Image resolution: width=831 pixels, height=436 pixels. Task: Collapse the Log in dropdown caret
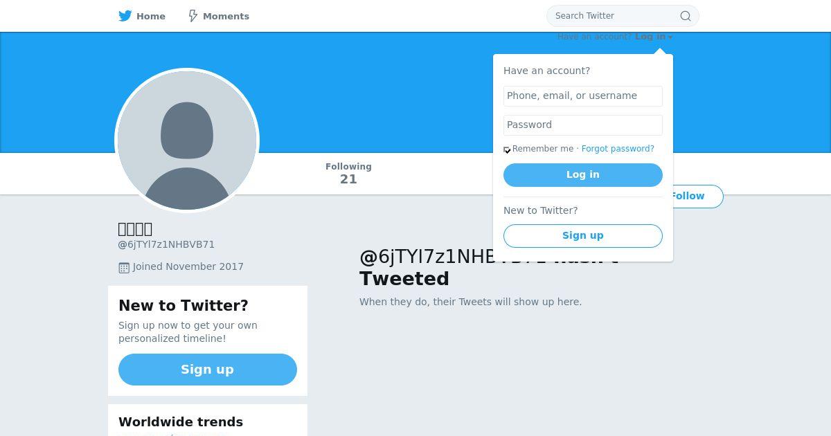point(670,37)
